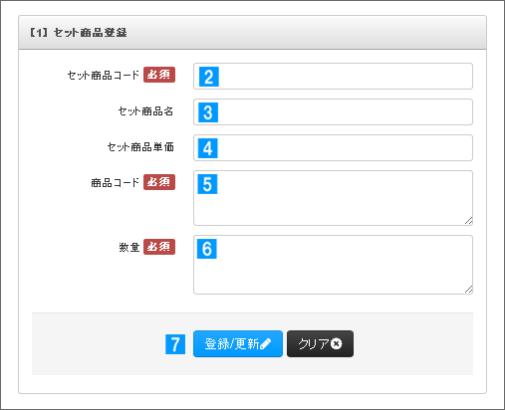Image resolution: width=505 pixels, height=410 pixels.
Task: Click the blue number 4 marker
Action: tap(208, 148)
